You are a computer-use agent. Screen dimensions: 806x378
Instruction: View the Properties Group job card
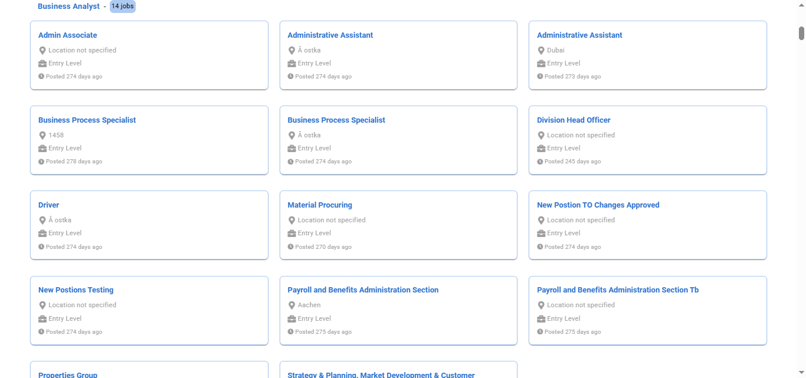(x=68, y=374)
